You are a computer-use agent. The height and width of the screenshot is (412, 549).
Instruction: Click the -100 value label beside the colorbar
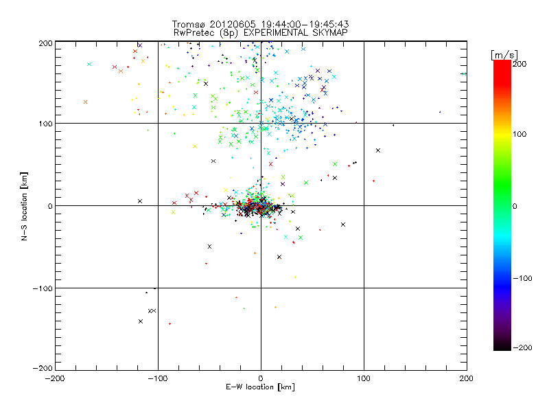(522, 279)
